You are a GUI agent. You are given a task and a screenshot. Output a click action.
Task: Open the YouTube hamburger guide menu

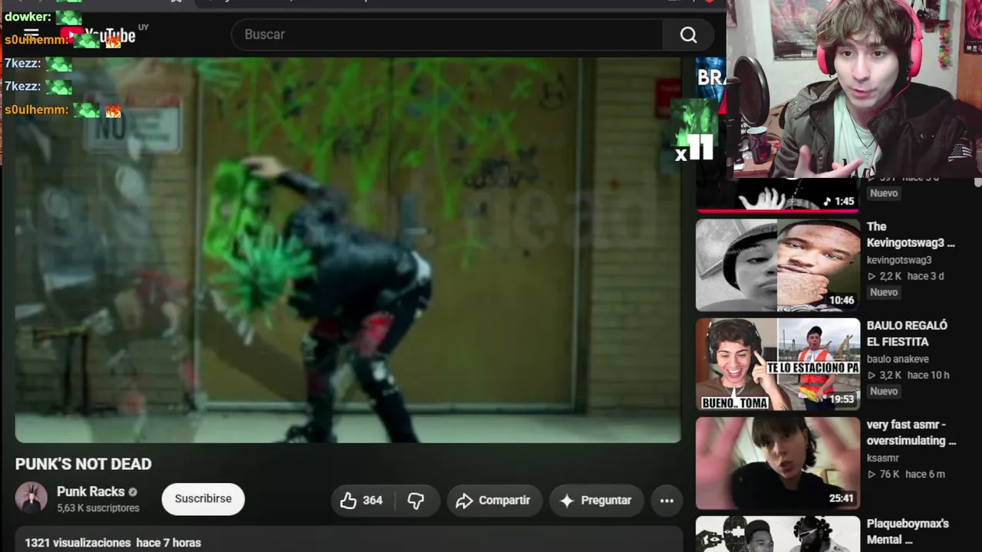pos(31,34)
